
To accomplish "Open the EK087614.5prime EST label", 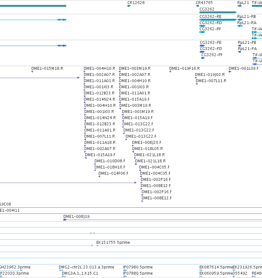I will click(216, 267).
